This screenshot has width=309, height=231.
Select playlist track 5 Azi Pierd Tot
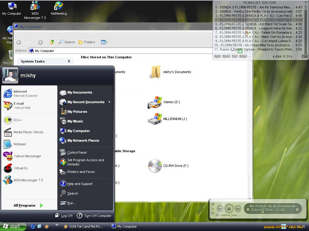[258, 24]
